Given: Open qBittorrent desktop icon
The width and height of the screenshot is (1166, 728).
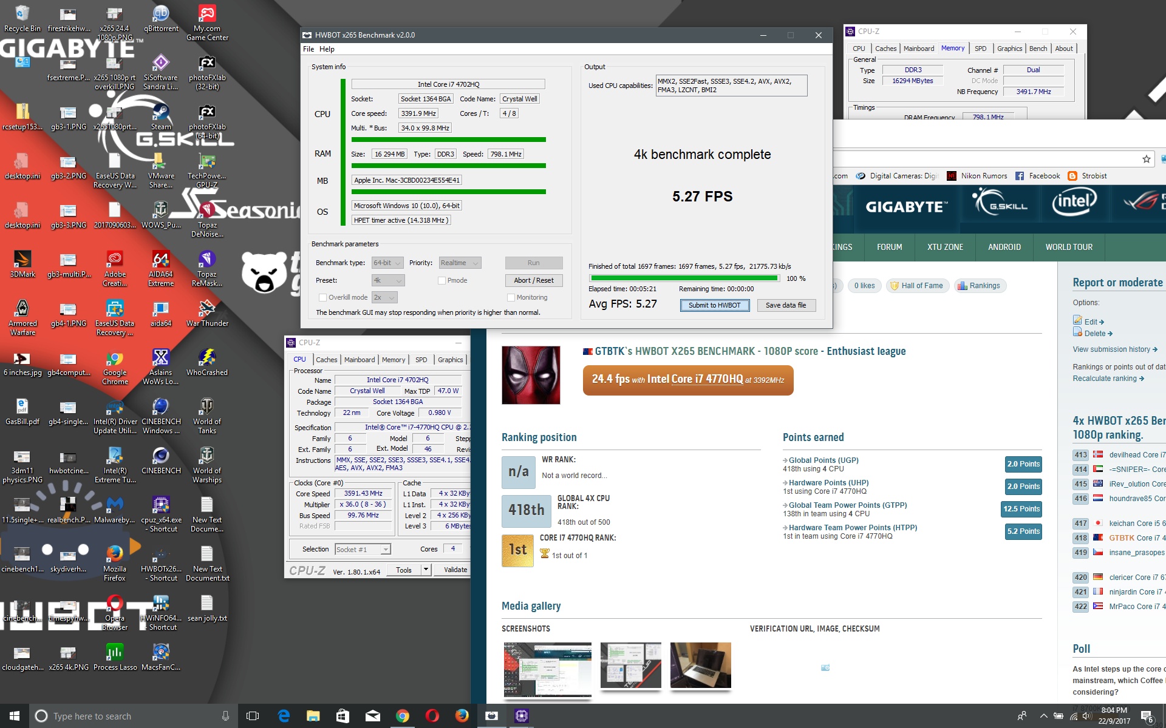Looking at the screenshot, I should coord(161,19).
